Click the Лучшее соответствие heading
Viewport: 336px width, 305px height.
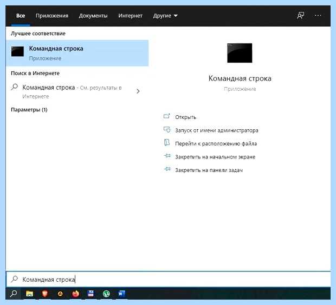(38, 34)
